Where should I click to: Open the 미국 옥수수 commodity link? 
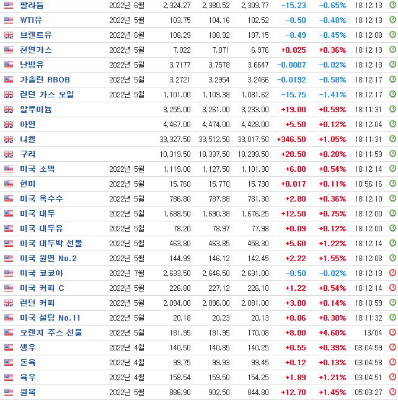[42, 198]
